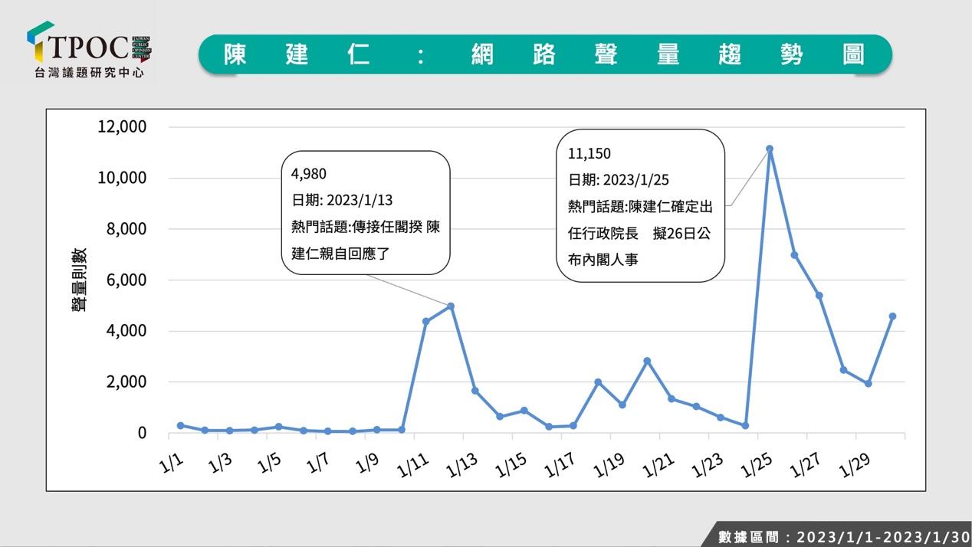The height and width of the screenshot is (547, 972).
Task: Click 建仁親自回應了 callout line
Action: (x=340, y=253)
